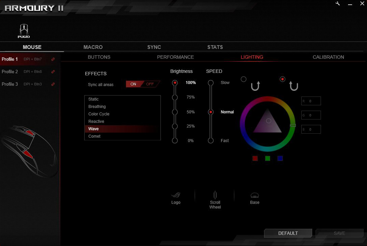Set speed to Slow

click(x=211, y=83)
